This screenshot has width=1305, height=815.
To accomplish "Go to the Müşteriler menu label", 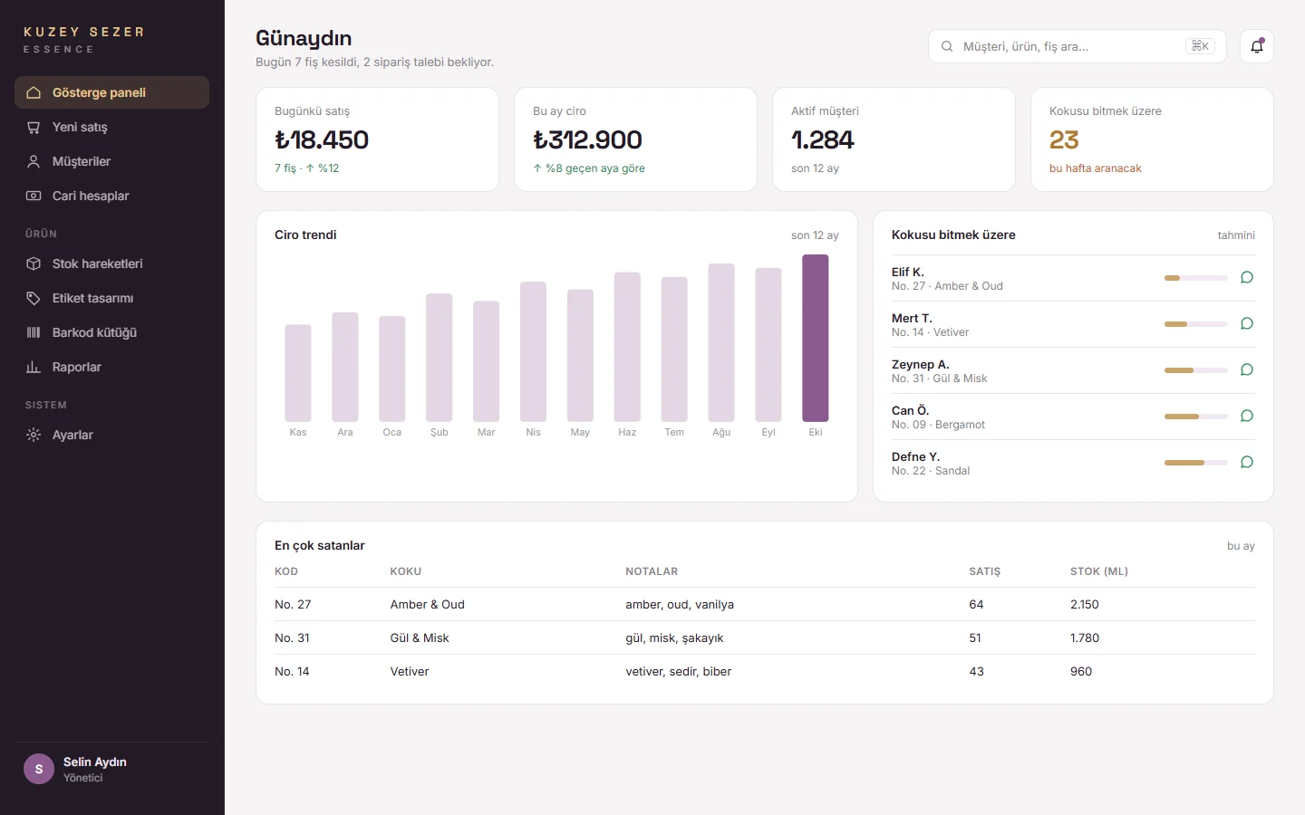I will 82,161.
